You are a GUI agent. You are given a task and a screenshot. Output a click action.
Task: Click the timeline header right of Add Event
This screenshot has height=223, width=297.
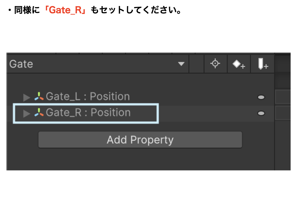[x=282, y=64]
